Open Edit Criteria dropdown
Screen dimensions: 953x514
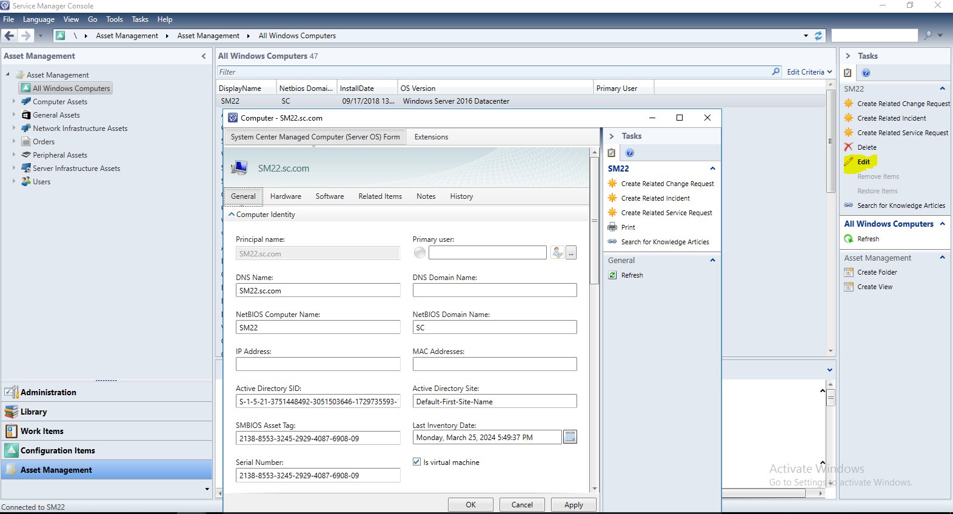(x=810, y=72)
